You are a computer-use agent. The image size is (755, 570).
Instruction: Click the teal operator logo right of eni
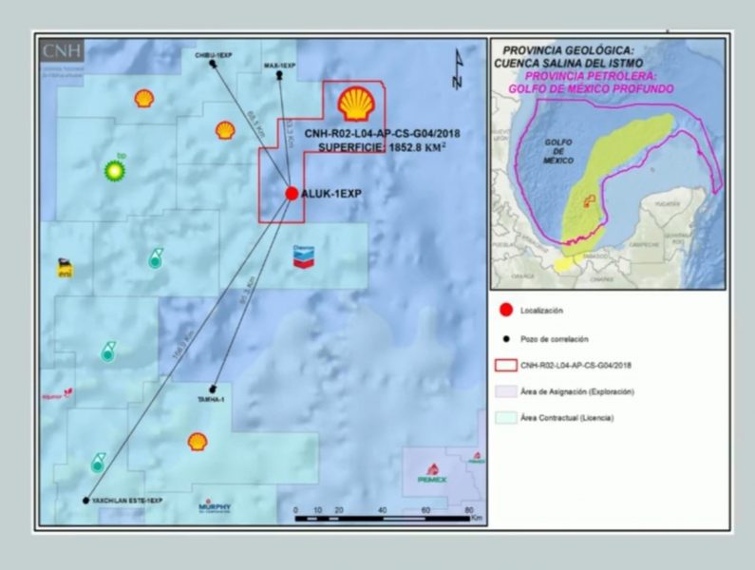click(x=155, y=258)
